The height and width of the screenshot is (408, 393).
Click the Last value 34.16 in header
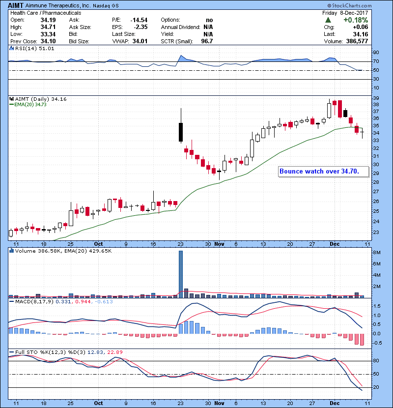(361, 34)
